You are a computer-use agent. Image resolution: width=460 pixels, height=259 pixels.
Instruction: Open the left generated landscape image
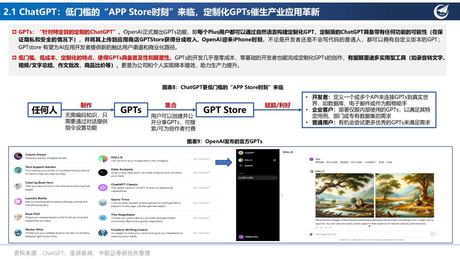coord(345,196)
